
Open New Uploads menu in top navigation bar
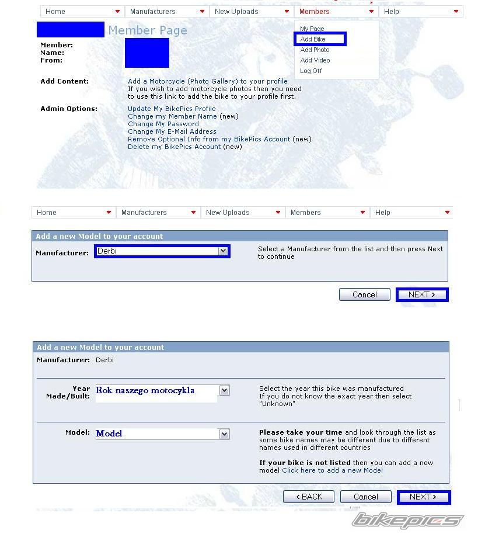[252, 12]
